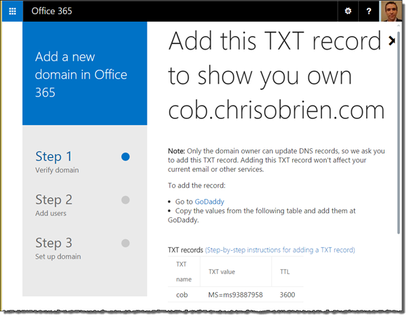This screenshot has height=318, width=409.
Task: Select the TXT name cell cob
Action: tap(182, 295)
